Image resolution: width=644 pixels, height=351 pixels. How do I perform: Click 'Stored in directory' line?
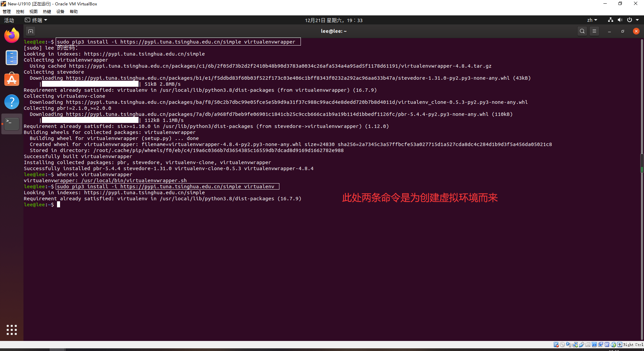[186, 150]
